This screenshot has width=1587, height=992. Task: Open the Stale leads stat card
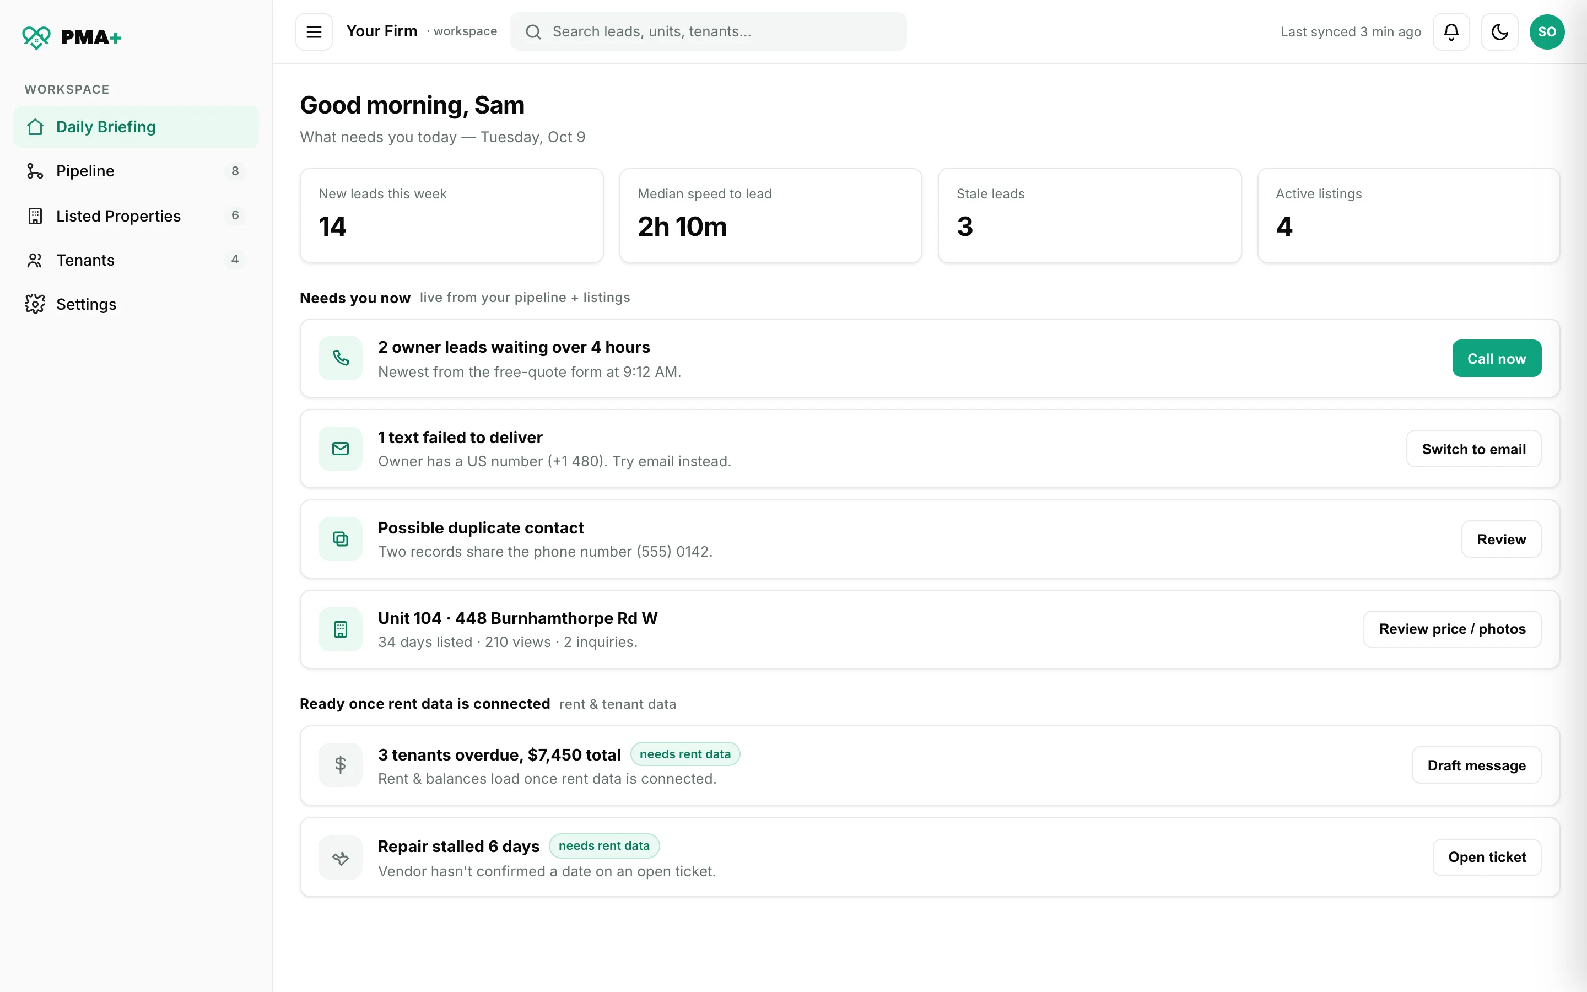click(1089, 215)
